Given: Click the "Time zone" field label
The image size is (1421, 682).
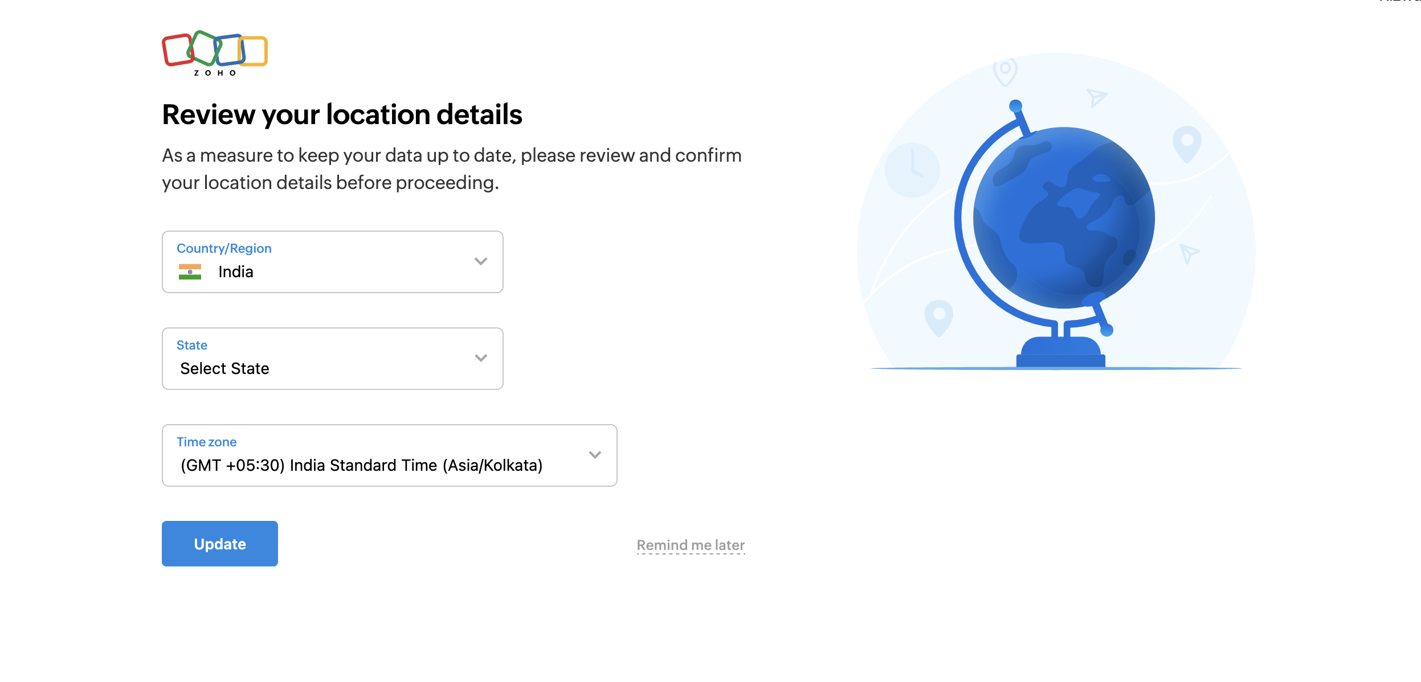Looking at the screenshot, I should pos(206,442).
